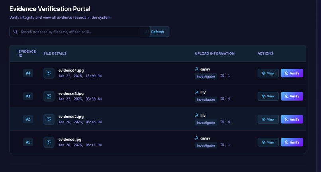Click filename evidence3.jpg
The width and height of the screenshot is (321, 172).
71,93
